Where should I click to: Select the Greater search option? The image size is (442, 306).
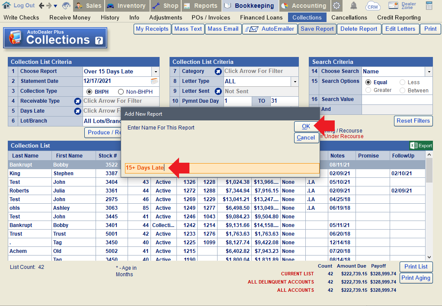point(368,90)
